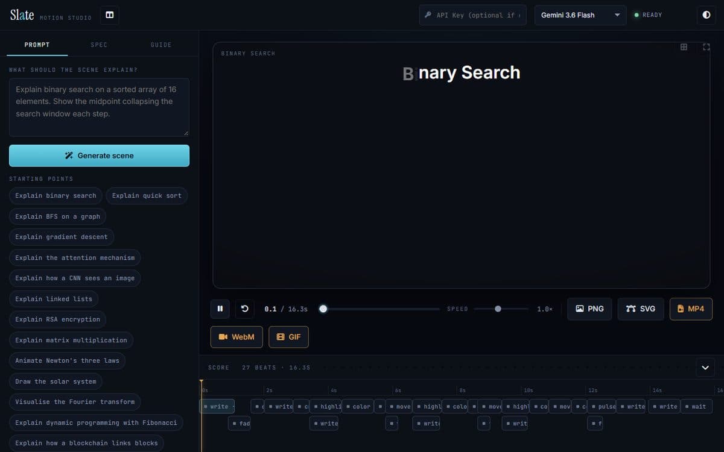Export scene as PNG
Screen dimensions: 724x452
[589, 309]
